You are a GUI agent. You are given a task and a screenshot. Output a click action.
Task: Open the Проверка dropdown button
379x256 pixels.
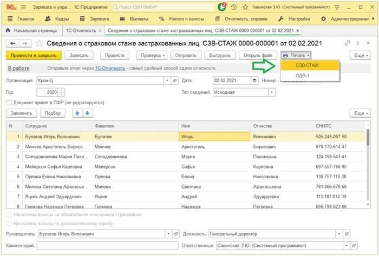tap(153, 56)
